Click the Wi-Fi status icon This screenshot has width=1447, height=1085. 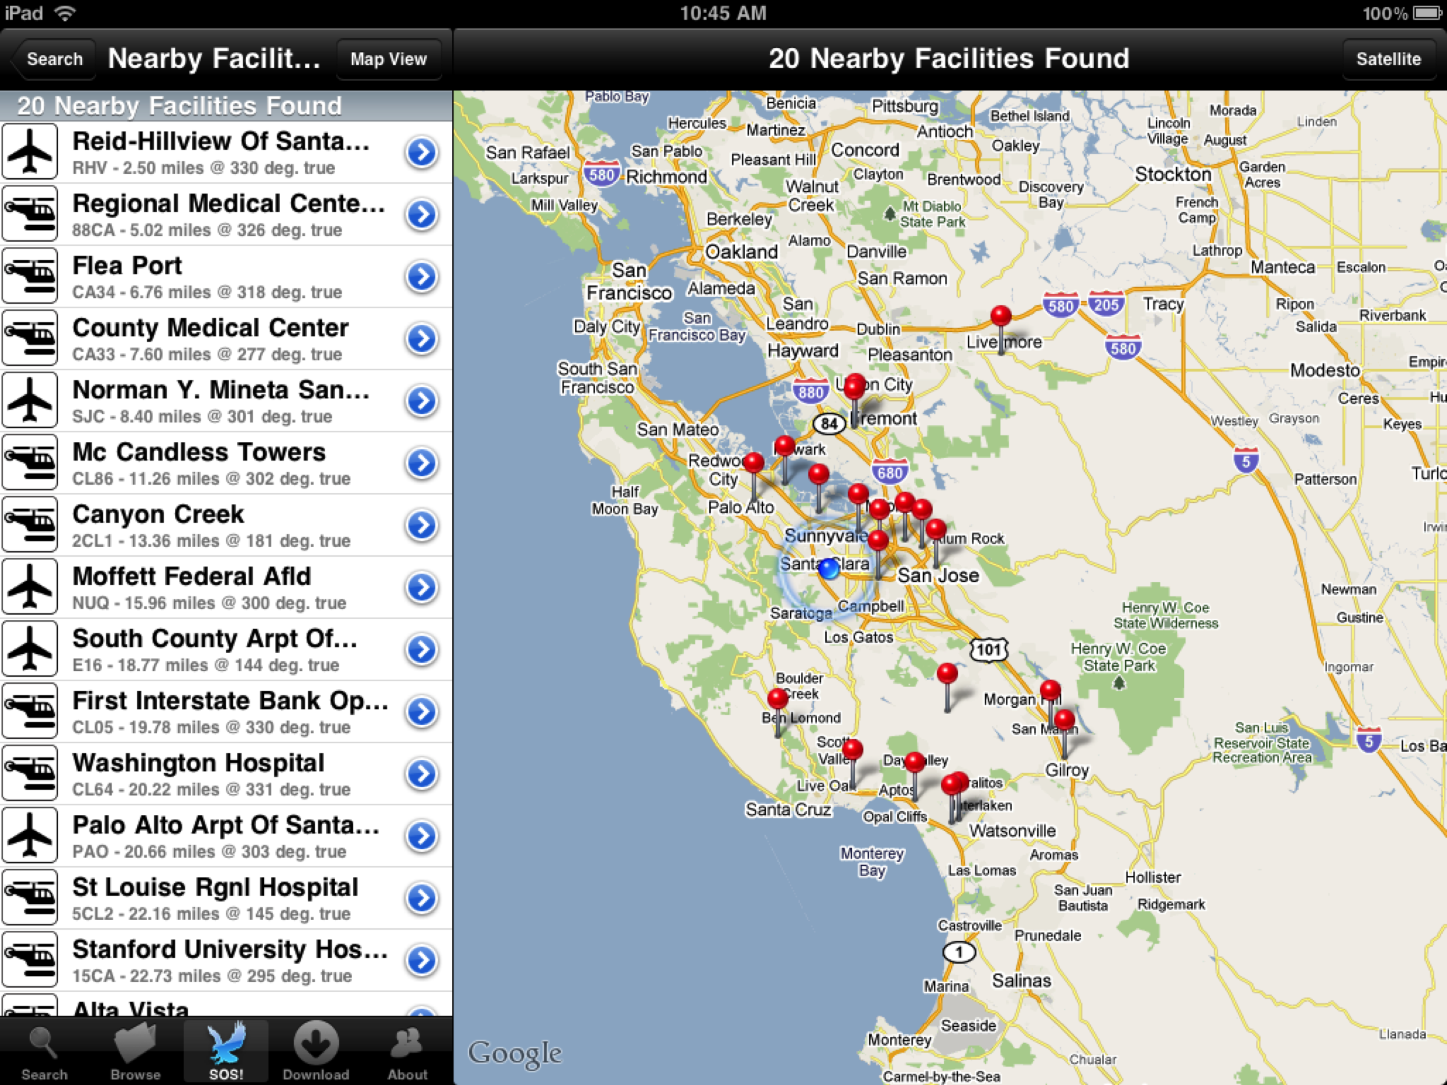click(65, 13)
